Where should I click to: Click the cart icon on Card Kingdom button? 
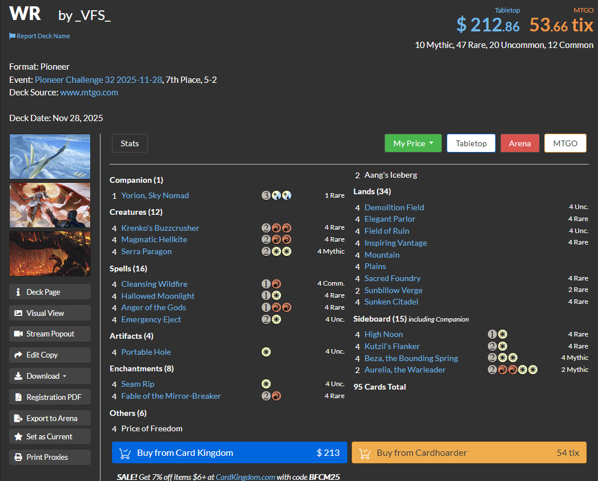125,453
